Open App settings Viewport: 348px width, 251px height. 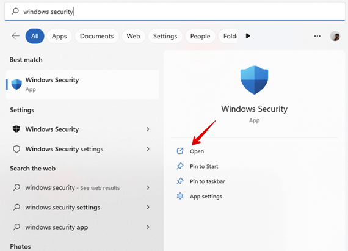(206, 197)
